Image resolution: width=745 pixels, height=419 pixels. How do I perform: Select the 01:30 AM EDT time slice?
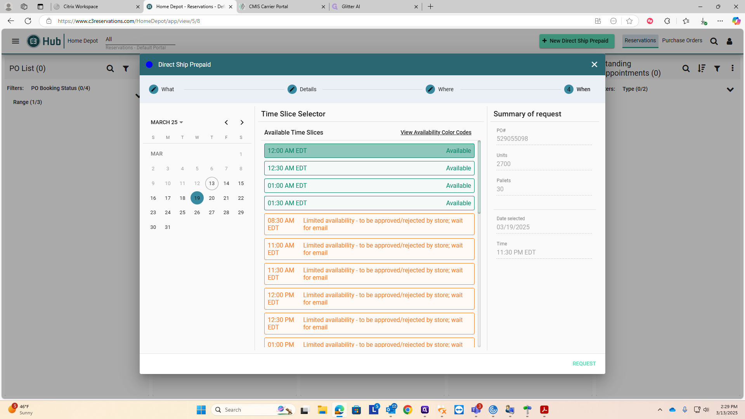pos(369,203)
